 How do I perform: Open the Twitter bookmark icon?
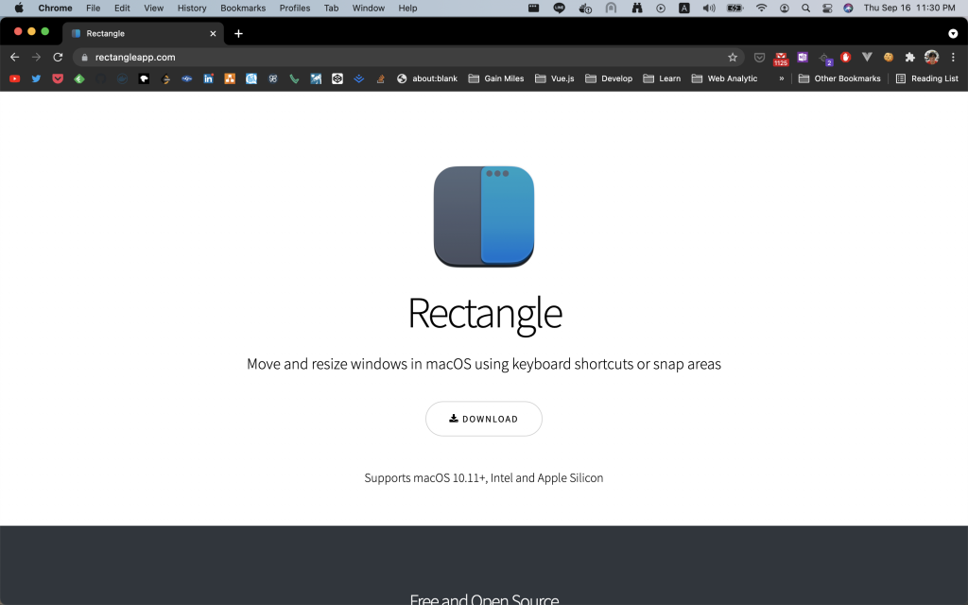click(37, 78)
